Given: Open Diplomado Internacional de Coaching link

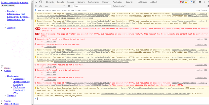Looking at the screenshot, I should (21, 82).
